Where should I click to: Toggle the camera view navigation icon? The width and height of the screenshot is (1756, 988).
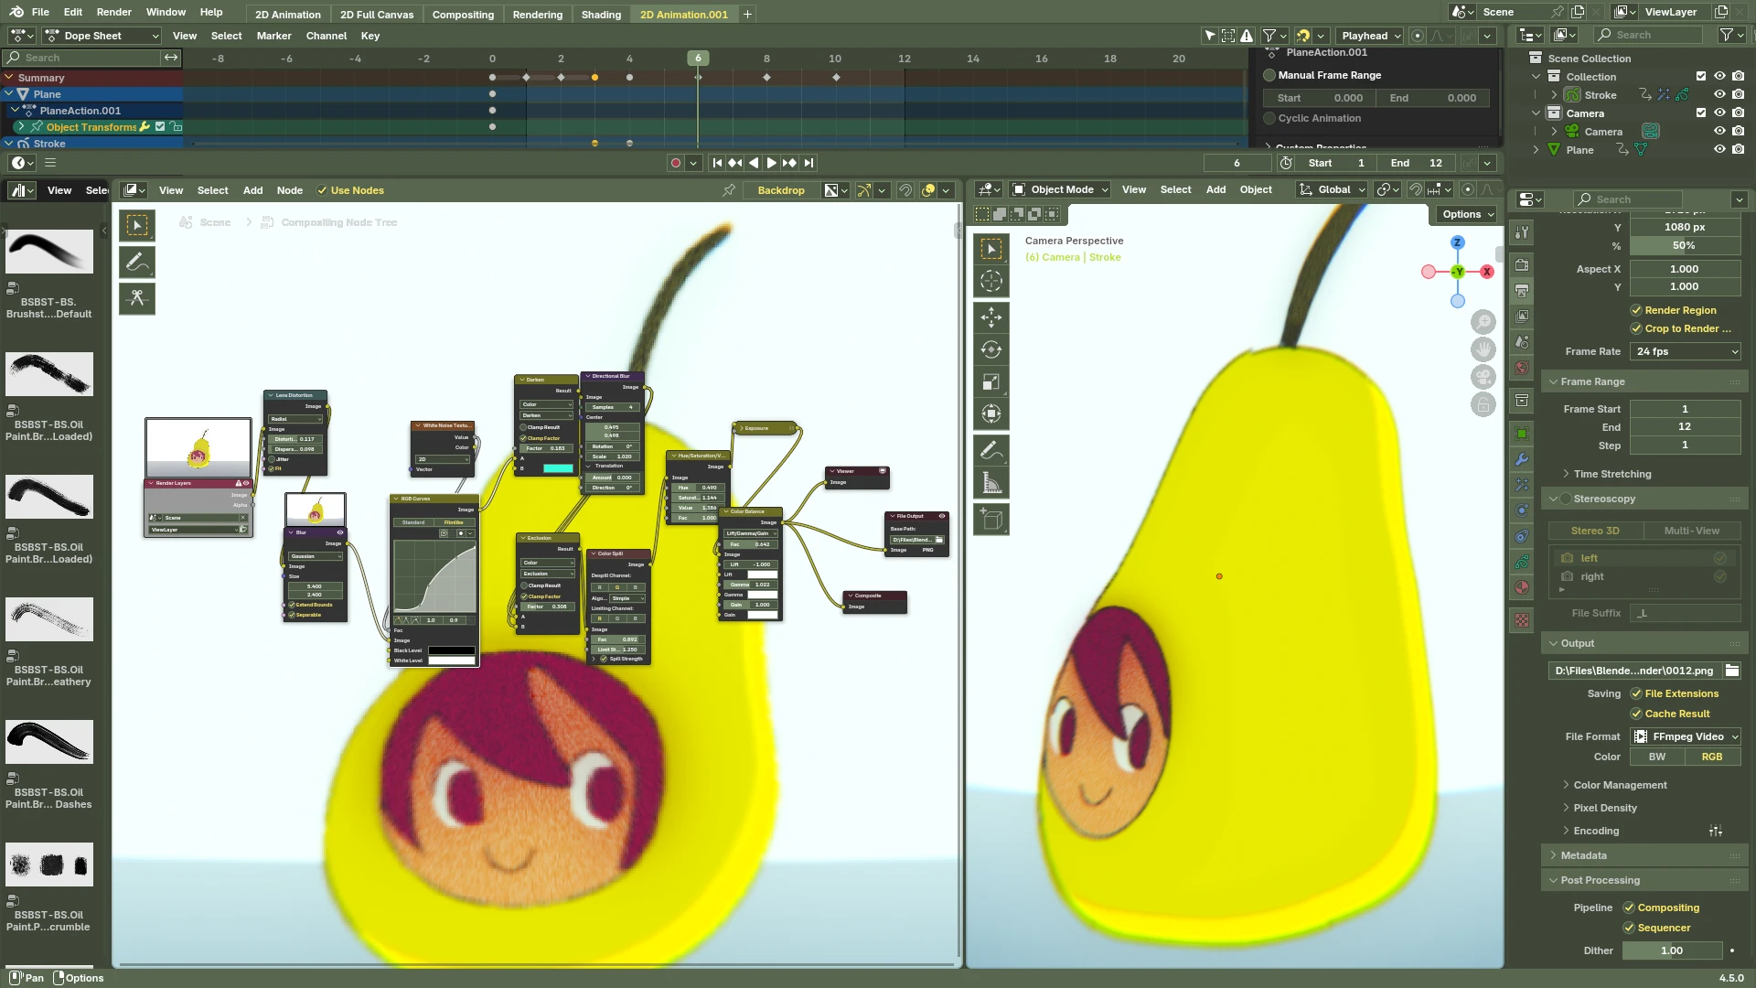1483,377
